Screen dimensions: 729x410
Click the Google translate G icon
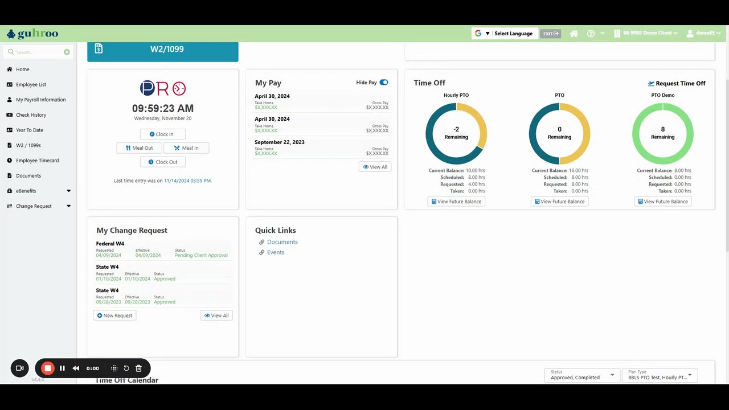click(478, 34)
